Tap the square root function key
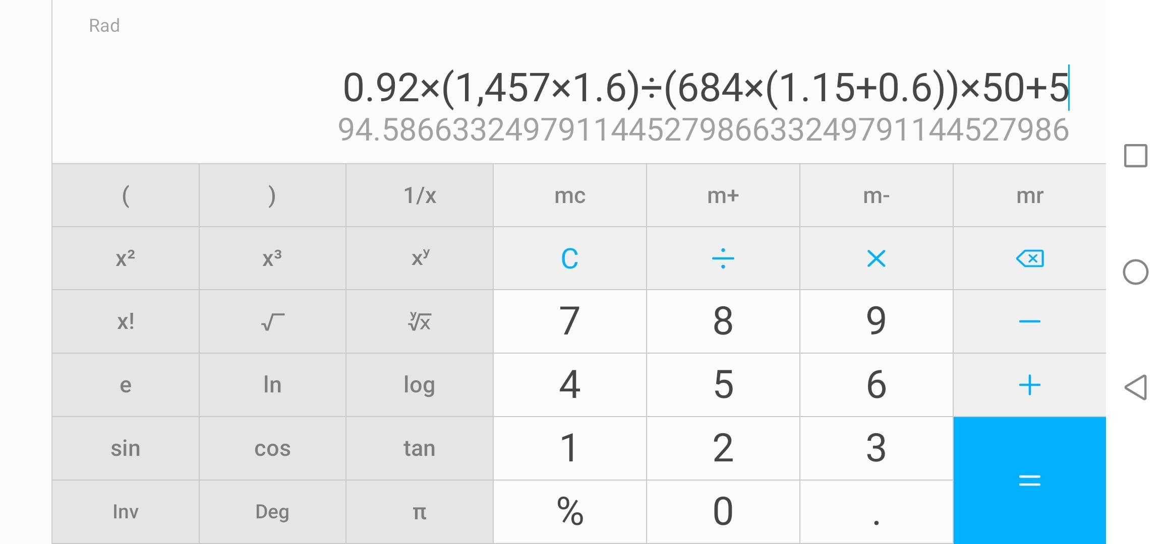Image resolution: width=1165 pixels, height=544 pixels. pyautogui.click(x=272, y=321)
